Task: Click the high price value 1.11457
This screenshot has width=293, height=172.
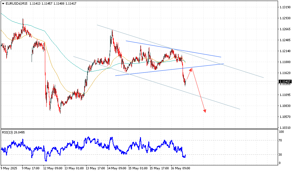Action: click(x=47, y=3)
